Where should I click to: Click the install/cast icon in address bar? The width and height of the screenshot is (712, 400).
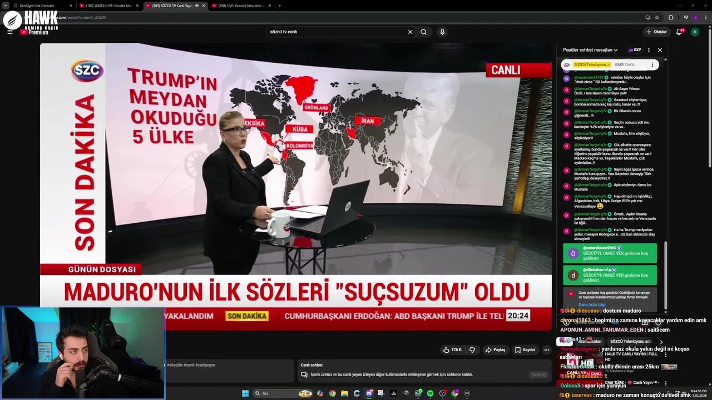coord(647,17)
